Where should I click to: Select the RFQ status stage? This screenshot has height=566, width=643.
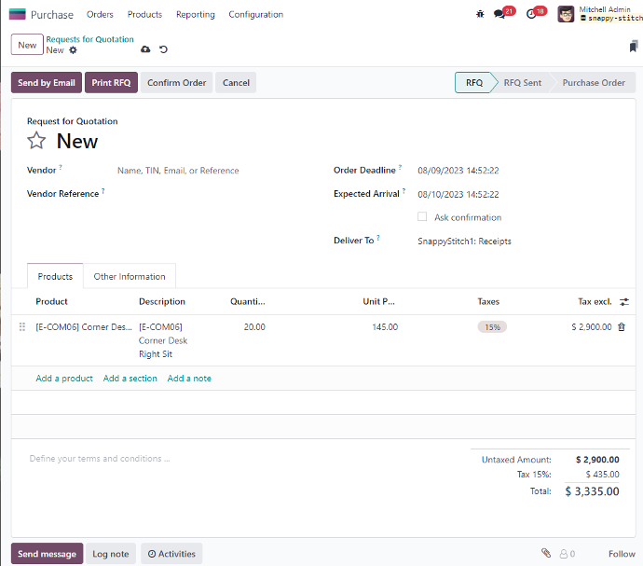pyautogui.click(x=474, y=82)
